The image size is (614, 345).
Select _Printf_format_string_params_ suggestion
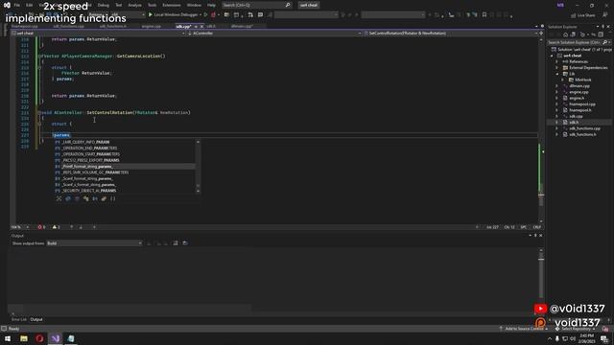[x=125, y=166]
